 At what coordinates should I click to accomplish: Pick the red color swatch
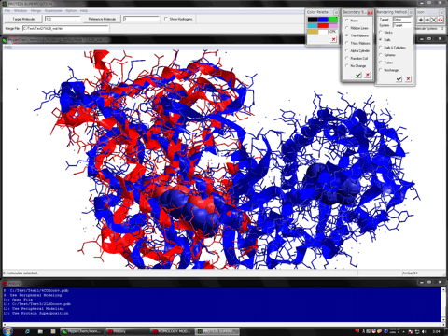[x=323, y=25]
